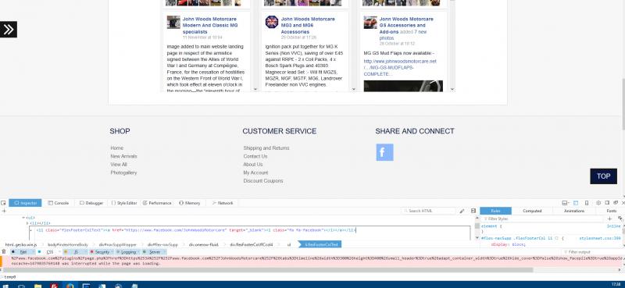Image resolution: width=625 pixels, height=288 pixels.
Task: Select the Fonts sidebar tab
Action: coord(612,211)
